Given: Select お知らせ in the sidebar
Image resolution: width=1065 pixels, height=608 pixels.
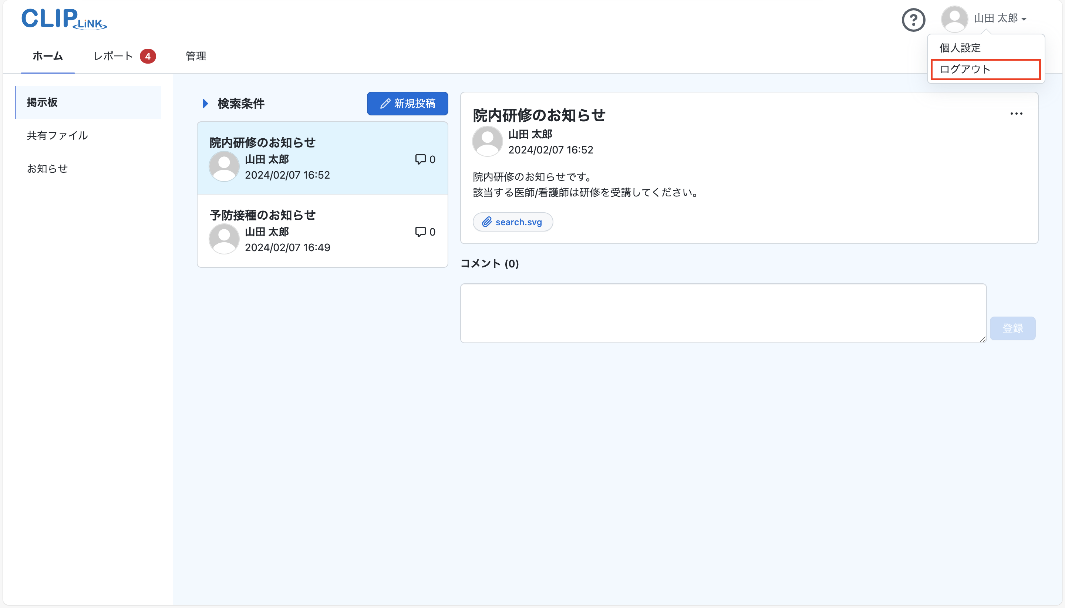Looking at the screenshot, I should point(47,168).
